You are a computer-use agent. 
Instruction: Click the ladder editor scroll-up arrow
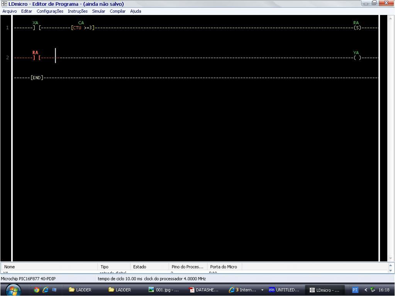click(x=390, y=18)
